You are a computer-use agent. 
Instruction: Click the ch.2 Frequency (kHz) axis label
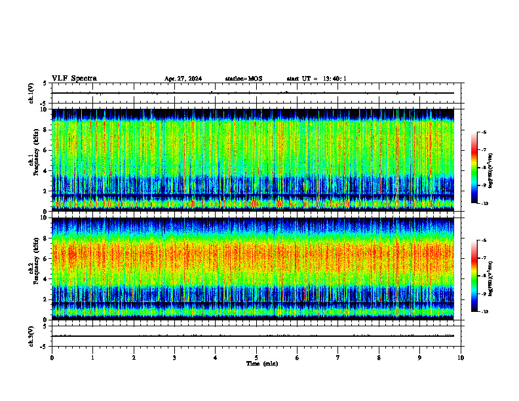[33, 261]
